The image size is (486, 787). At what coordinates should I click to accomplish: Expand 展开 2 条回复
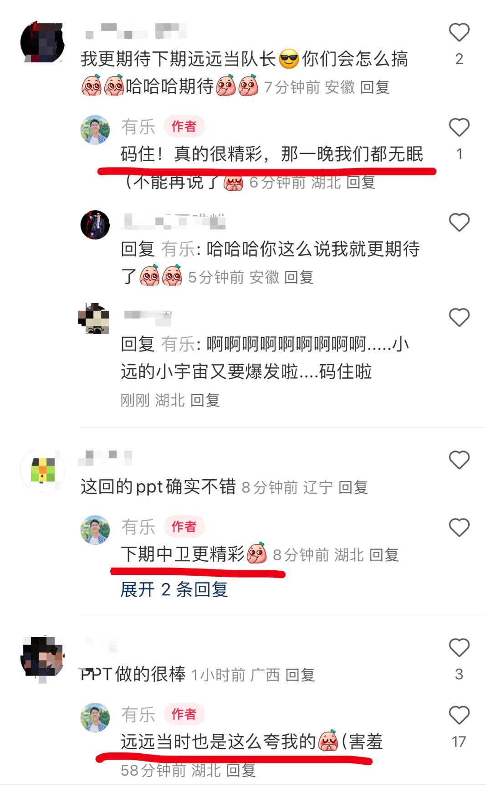(x=174, y=589)
